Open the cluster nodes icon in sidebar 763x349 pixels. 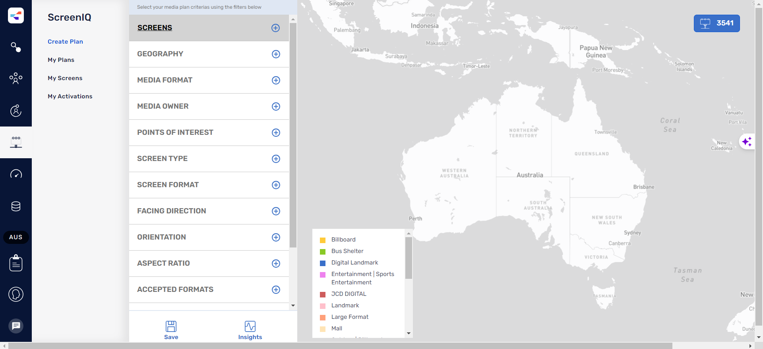(16, 78)
